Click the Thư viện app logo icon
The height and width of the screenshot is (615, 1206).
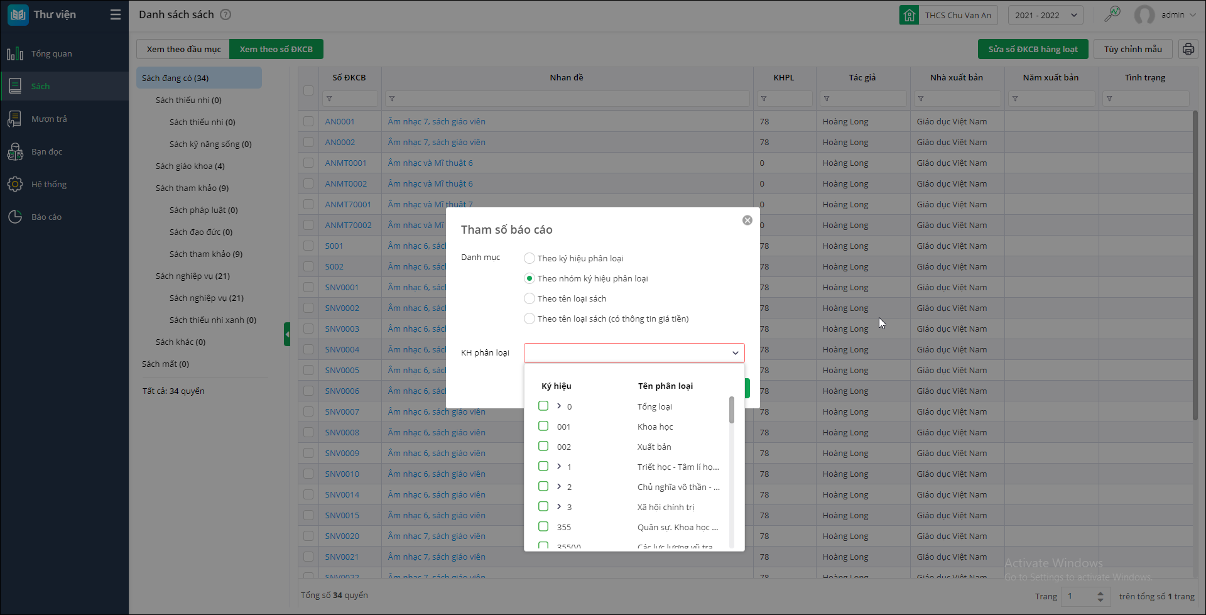(x=18, y=15)
